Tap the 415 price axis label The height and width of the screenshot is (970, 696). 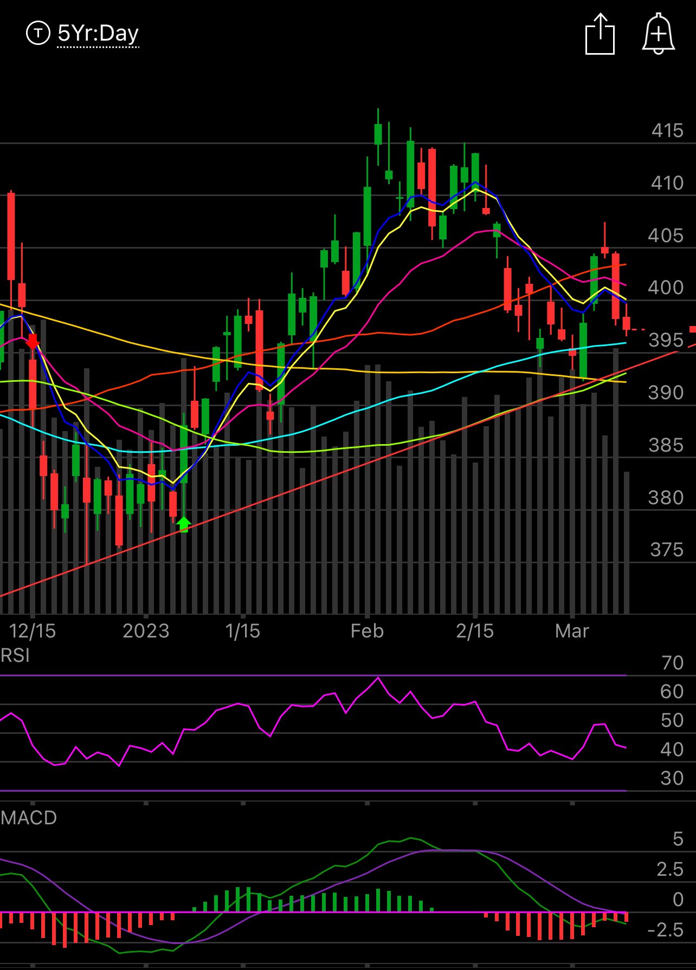pos(667,131)
